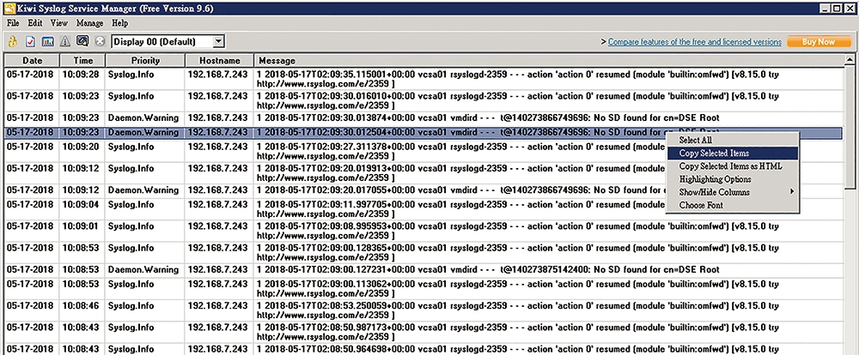Select the Syslog.Info row at 10:09:20
This screenshot has width=859, height=355.
click(423, 152)
